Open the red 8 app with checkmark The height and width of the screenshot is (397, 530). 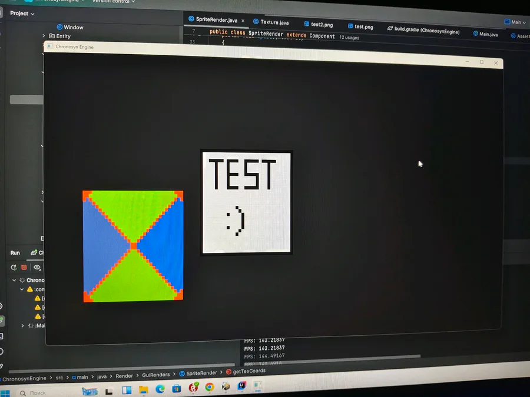tap(193, 388)
